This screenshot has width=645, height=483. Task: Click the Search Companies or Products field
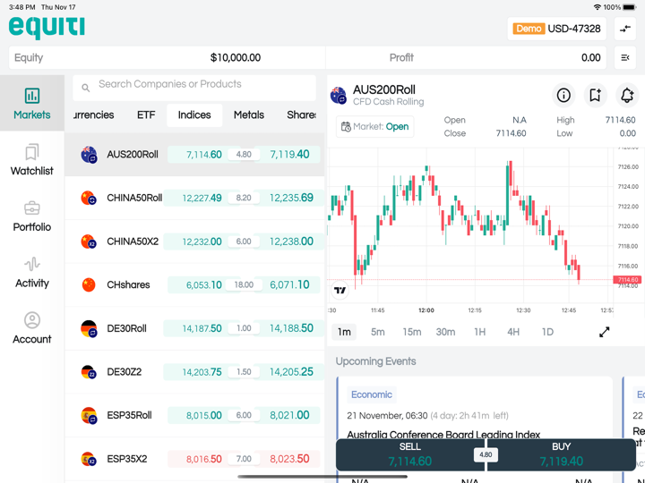click(195, 85)
